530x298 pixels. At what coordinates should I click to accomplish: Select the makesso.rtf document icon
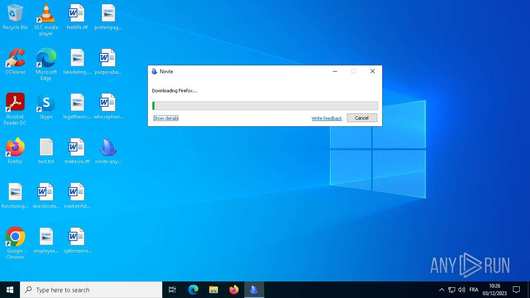[x=77, y=151]
